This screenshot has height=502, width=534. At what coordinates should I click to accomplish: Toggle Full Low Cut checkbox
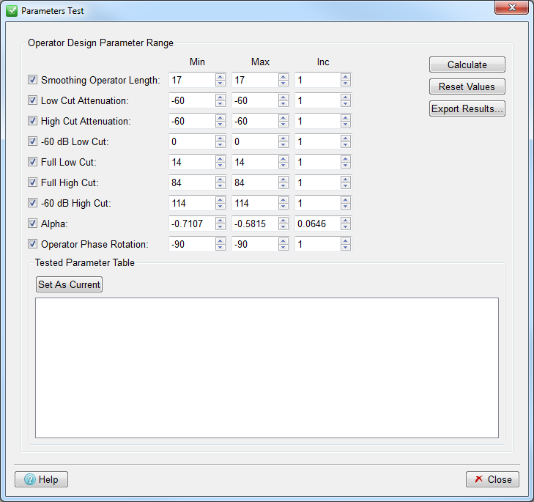click(x=32, y=161)
